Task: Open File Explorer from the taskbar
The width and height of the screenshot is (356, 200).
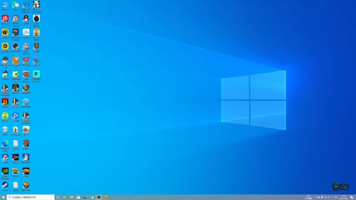Action: pos(72,197)
